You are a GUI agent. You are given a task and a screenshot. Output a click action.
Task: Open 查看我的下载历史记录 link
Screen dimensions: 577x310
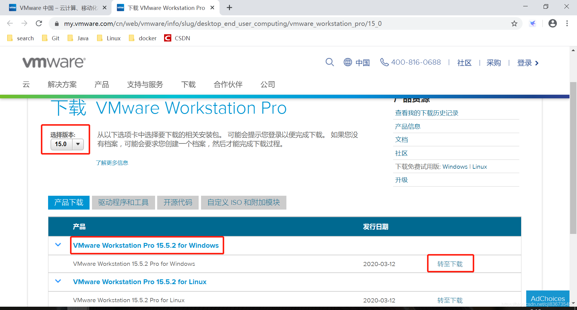click(x=426, y=113)
